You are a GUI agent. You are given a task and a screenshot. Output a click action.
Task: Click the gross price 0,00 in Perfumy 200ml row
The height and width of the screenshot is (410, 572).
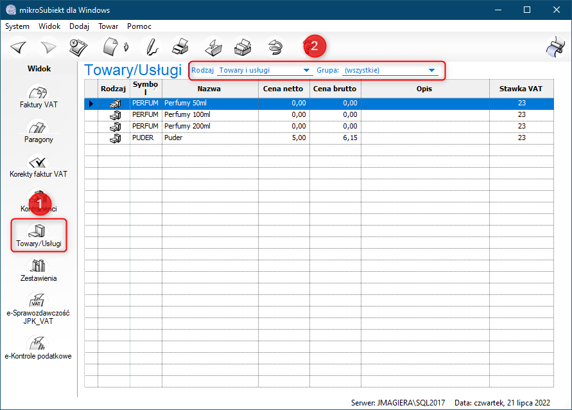coord(335,127)
